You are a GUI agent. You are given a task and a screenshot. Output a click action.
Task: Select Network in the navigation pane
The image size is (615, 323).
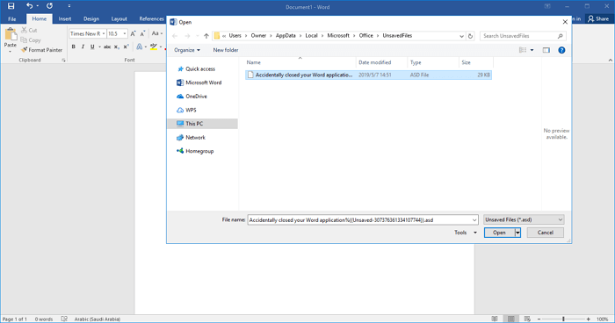[x=191, y=138]
